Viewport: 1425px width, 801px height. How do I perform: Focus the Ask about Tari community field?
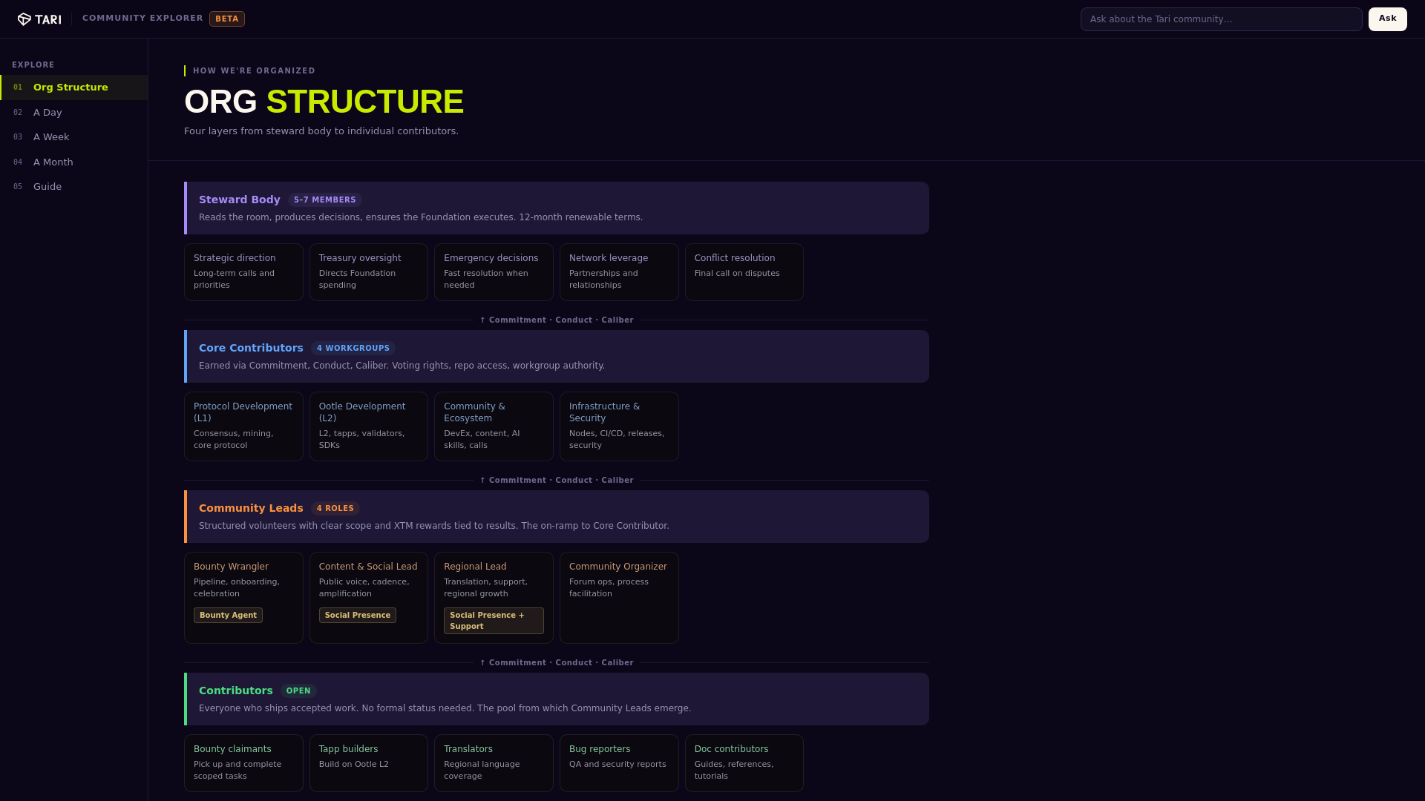click(x=1221, y=19)
